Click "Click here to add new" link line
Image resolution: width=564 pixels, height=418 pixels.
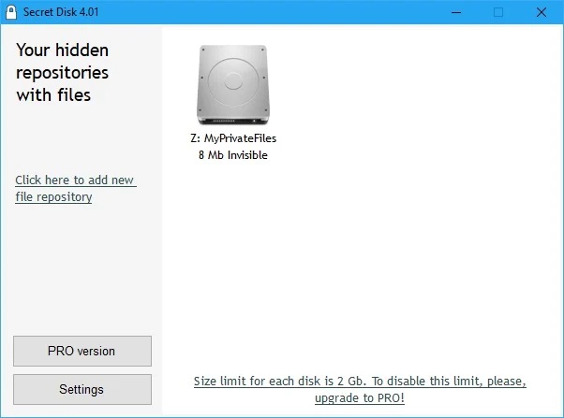coord(75,180)
